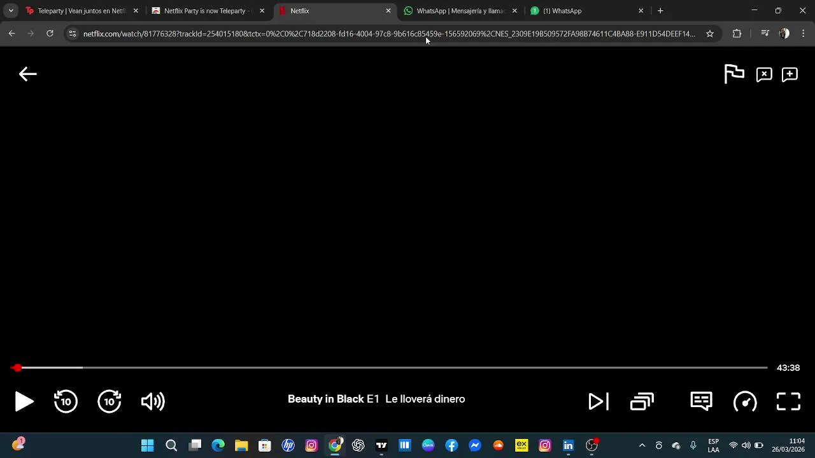Seek to the middle of the progress bar
This screenshot has height=458, width=815.
pyautogui.click(x=390, y=368)
